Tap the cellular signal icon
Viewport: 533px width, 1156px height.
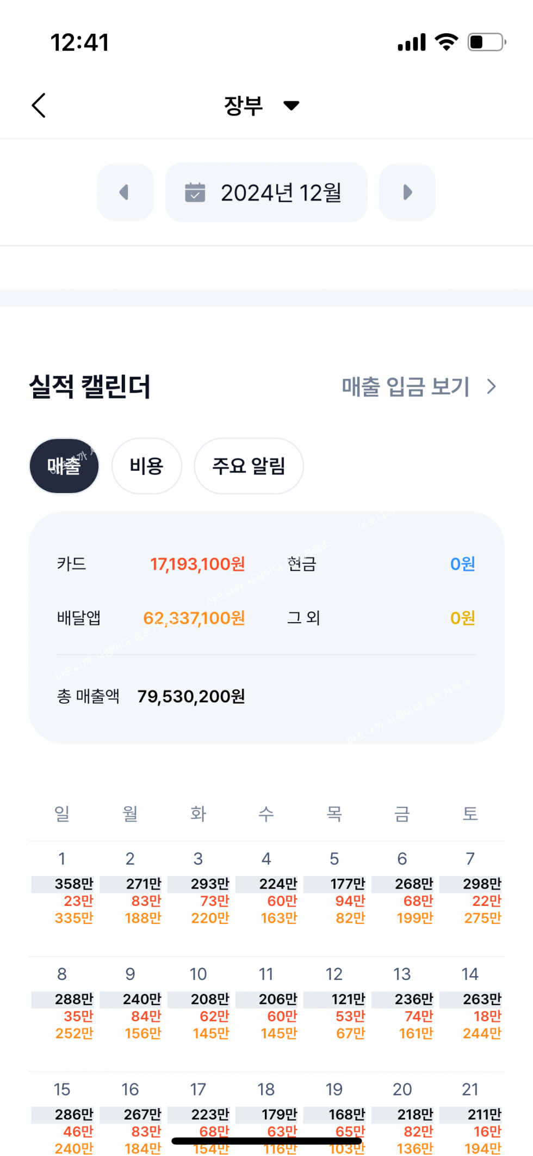[411, 42]
